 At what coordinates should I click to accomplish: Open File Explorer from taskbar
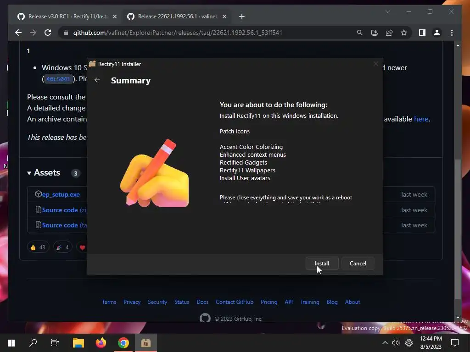(78, 343)
